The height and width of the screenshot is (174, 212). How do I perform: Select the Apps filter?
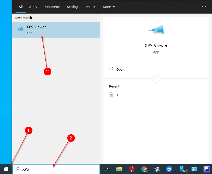coord(33,7)
